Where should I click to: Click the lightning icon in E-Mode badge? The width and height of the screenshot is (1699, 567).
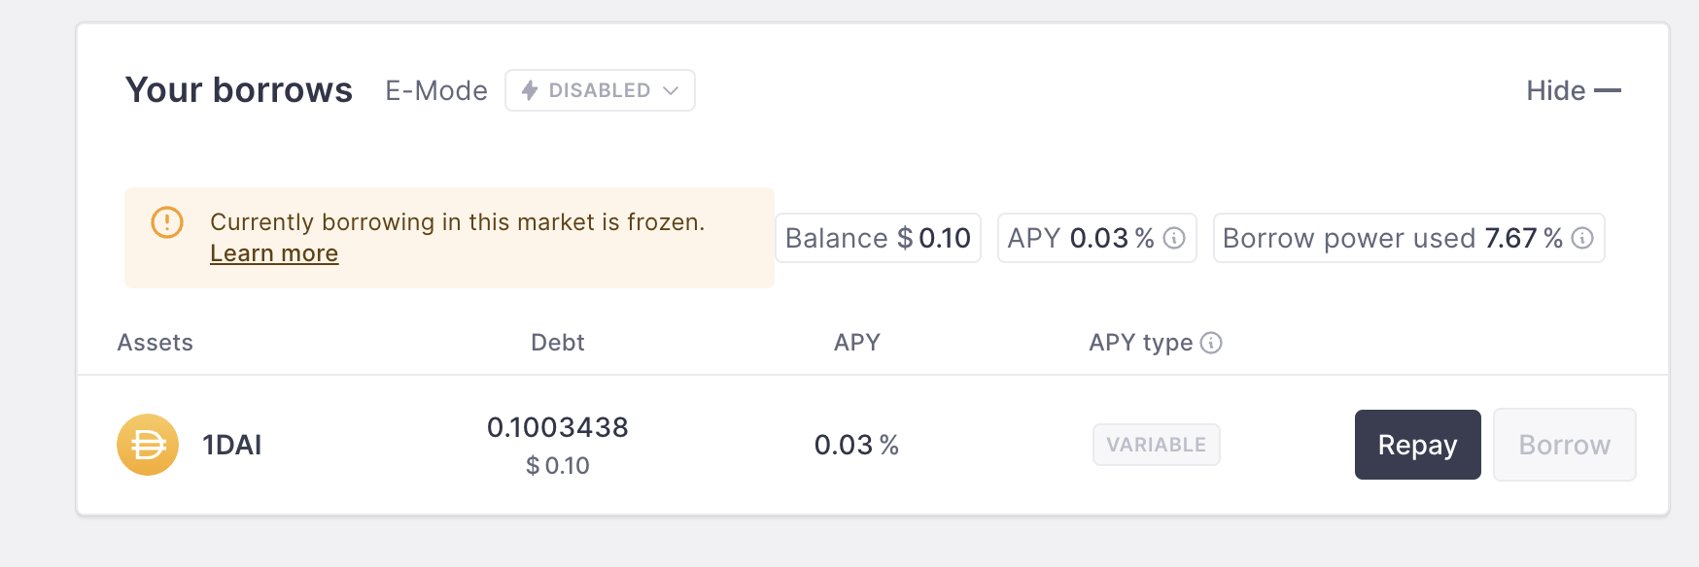pyautogui.click(x=530, y=90)
